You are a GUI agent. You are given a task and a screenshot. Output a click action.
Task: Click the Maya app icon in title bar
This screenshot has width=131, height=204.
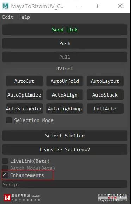tap(6, 6)
